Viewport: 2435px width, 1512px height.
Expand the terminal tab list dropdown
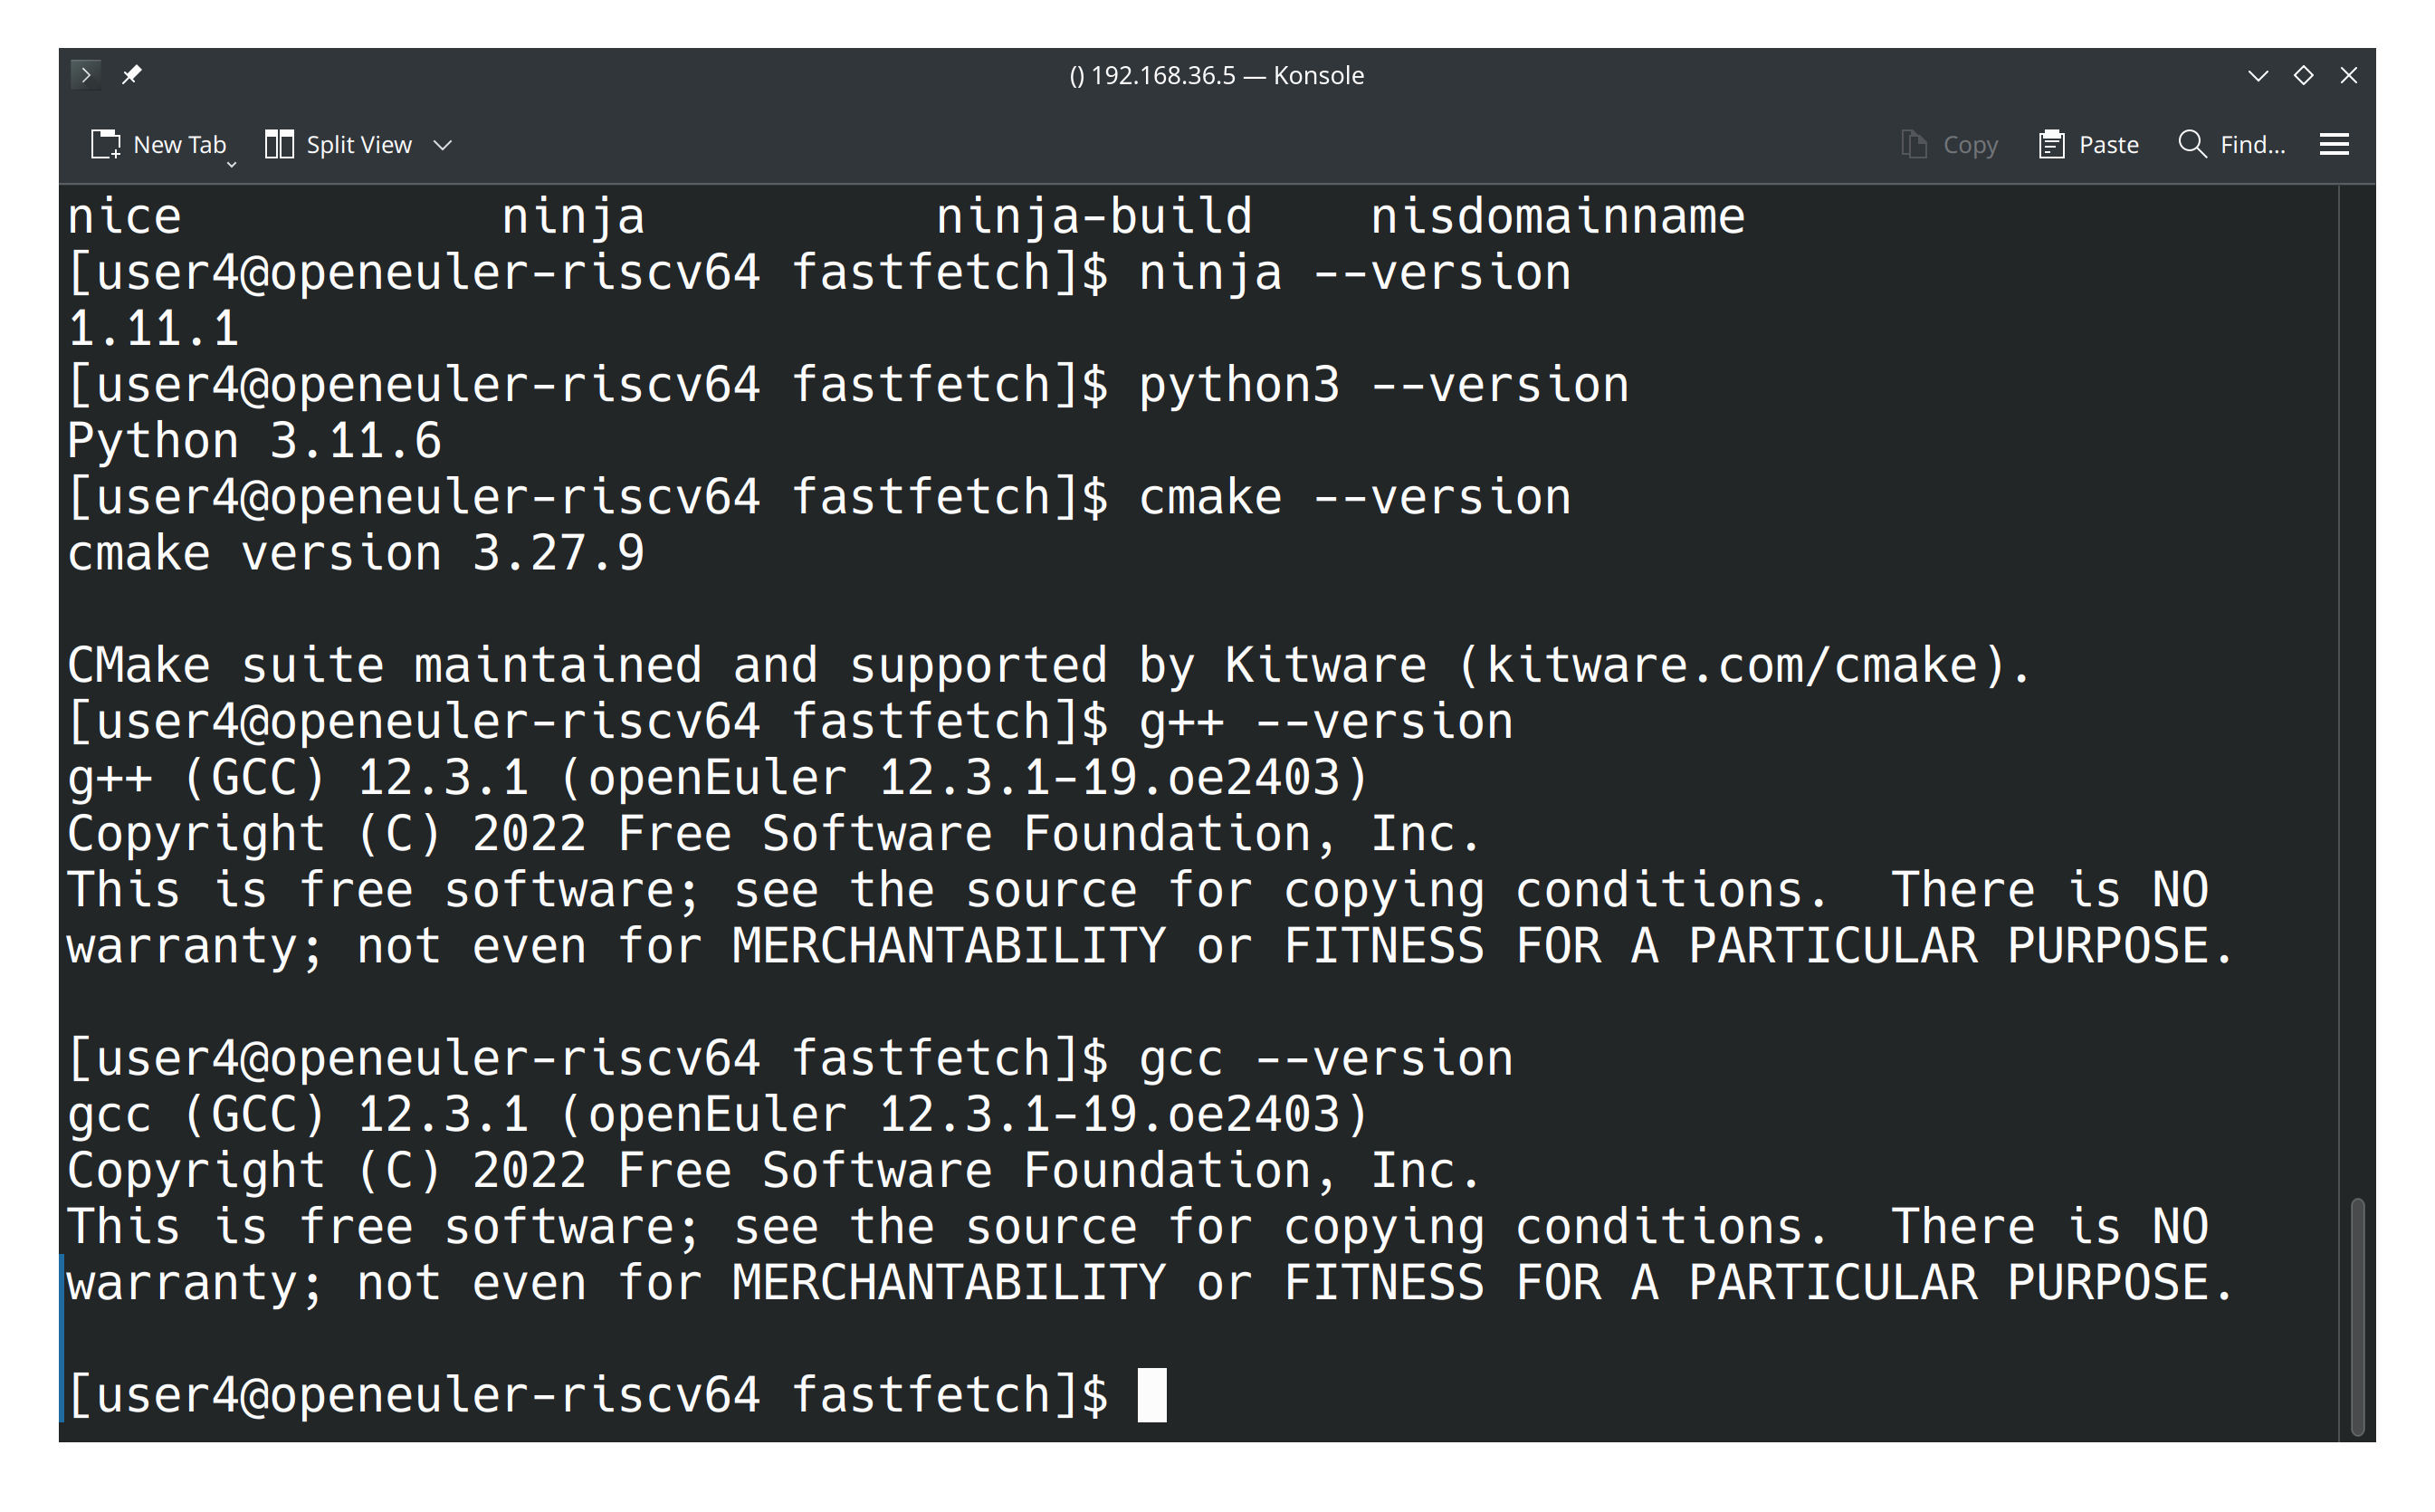tap(2258, 73)
